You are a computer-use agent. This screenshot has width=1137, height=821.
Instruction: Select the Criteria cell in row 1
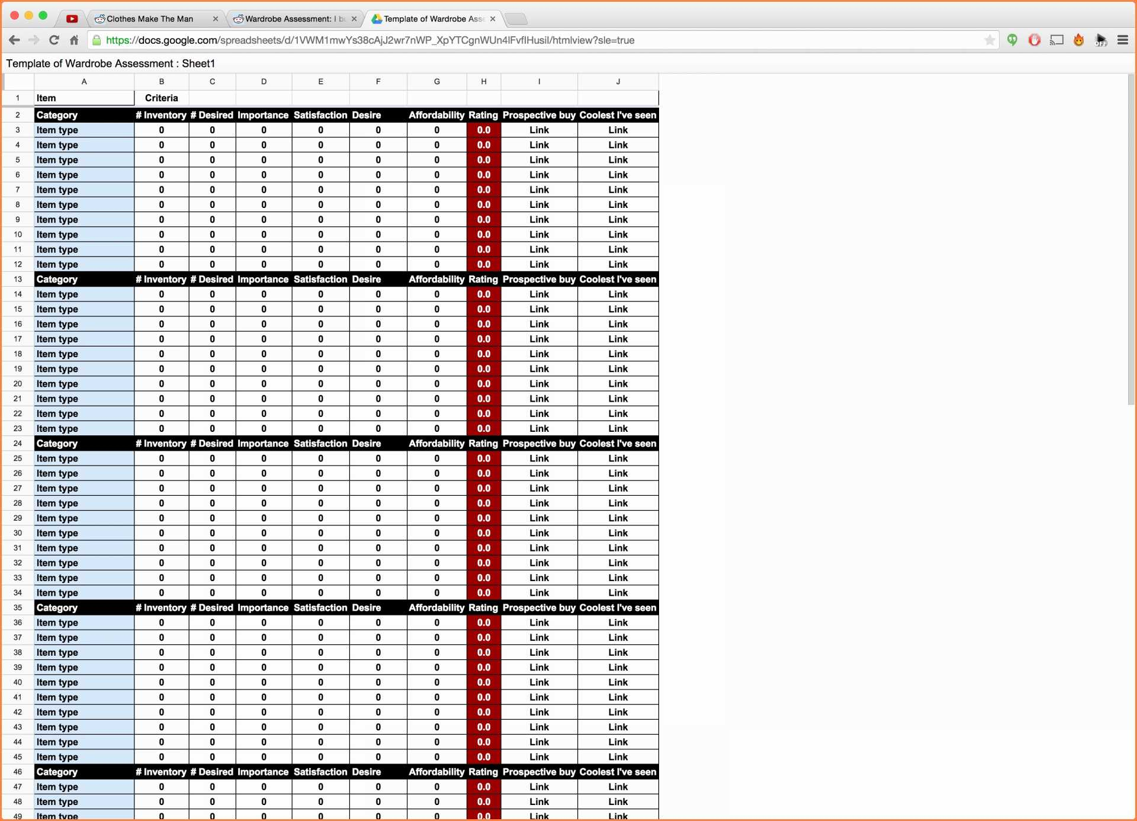[x=161, y=98]
